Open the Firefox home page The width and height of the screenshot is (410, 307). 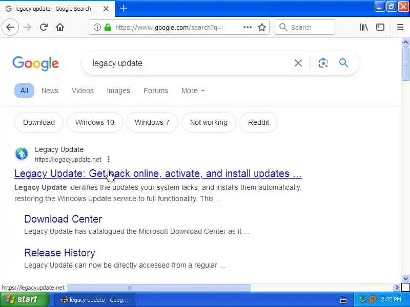[x=60, y=27]
